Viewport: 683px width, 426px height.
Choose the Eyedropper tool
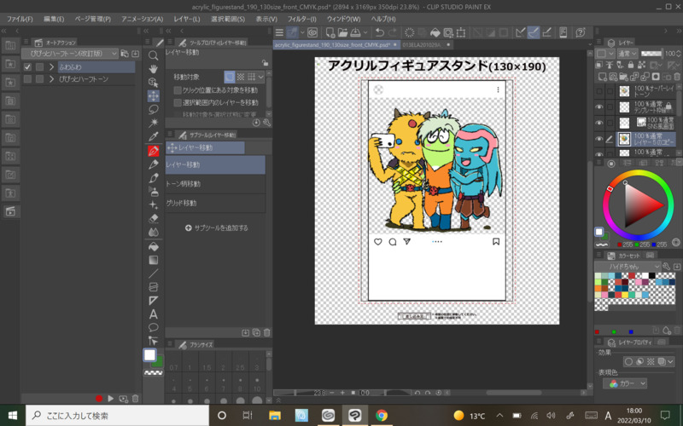[x=154, y=136]
